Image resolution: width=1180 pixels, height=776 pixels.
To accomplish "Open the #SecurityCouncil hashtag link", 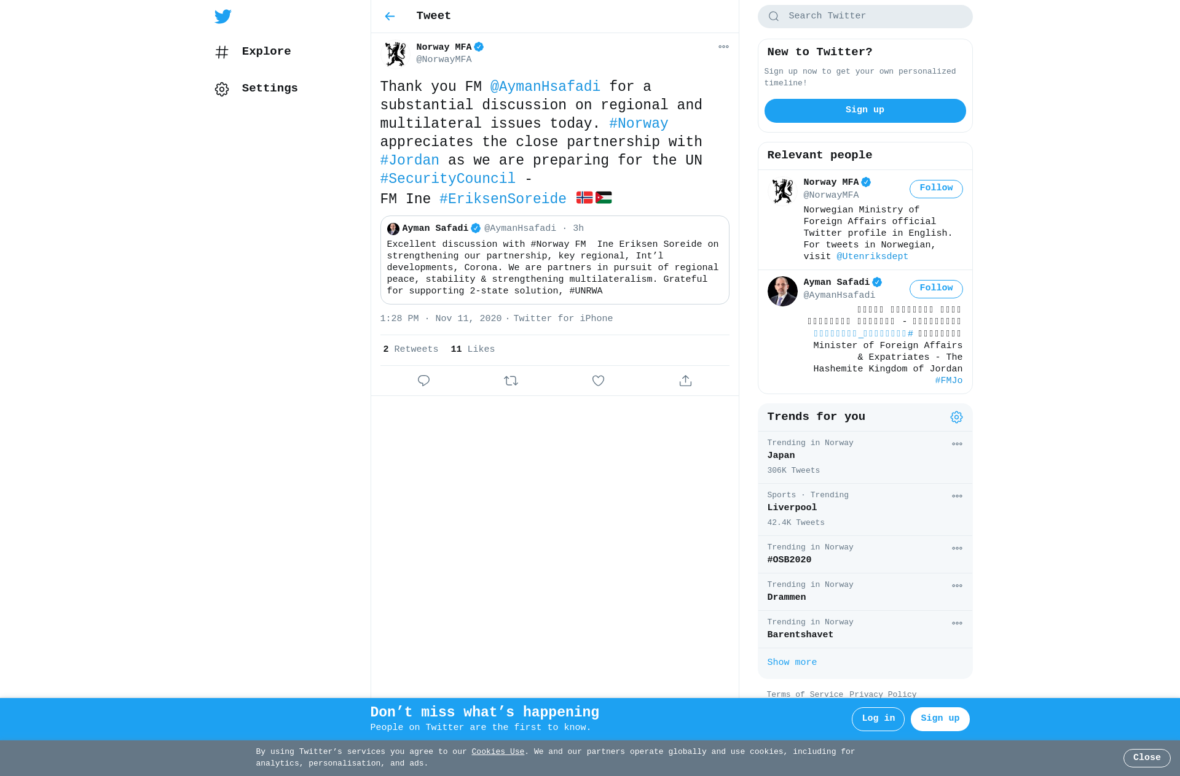I will [447, 179].
